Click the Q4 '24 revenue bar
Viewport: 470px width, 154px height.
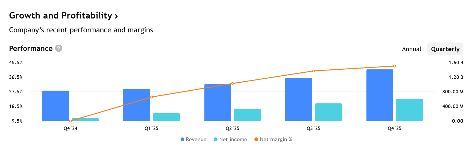56,106
